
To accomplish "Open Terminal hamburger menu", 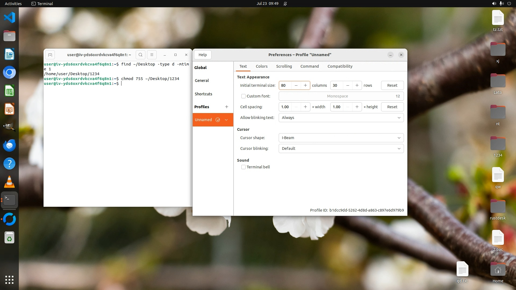I will click(x=152, y=55).
